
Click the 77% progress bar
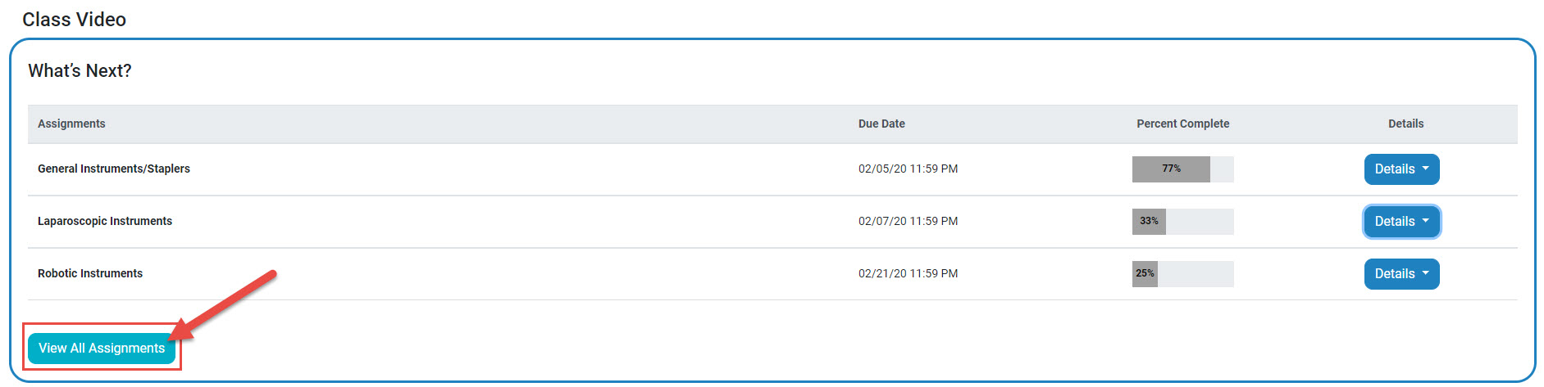(1182, 169)
